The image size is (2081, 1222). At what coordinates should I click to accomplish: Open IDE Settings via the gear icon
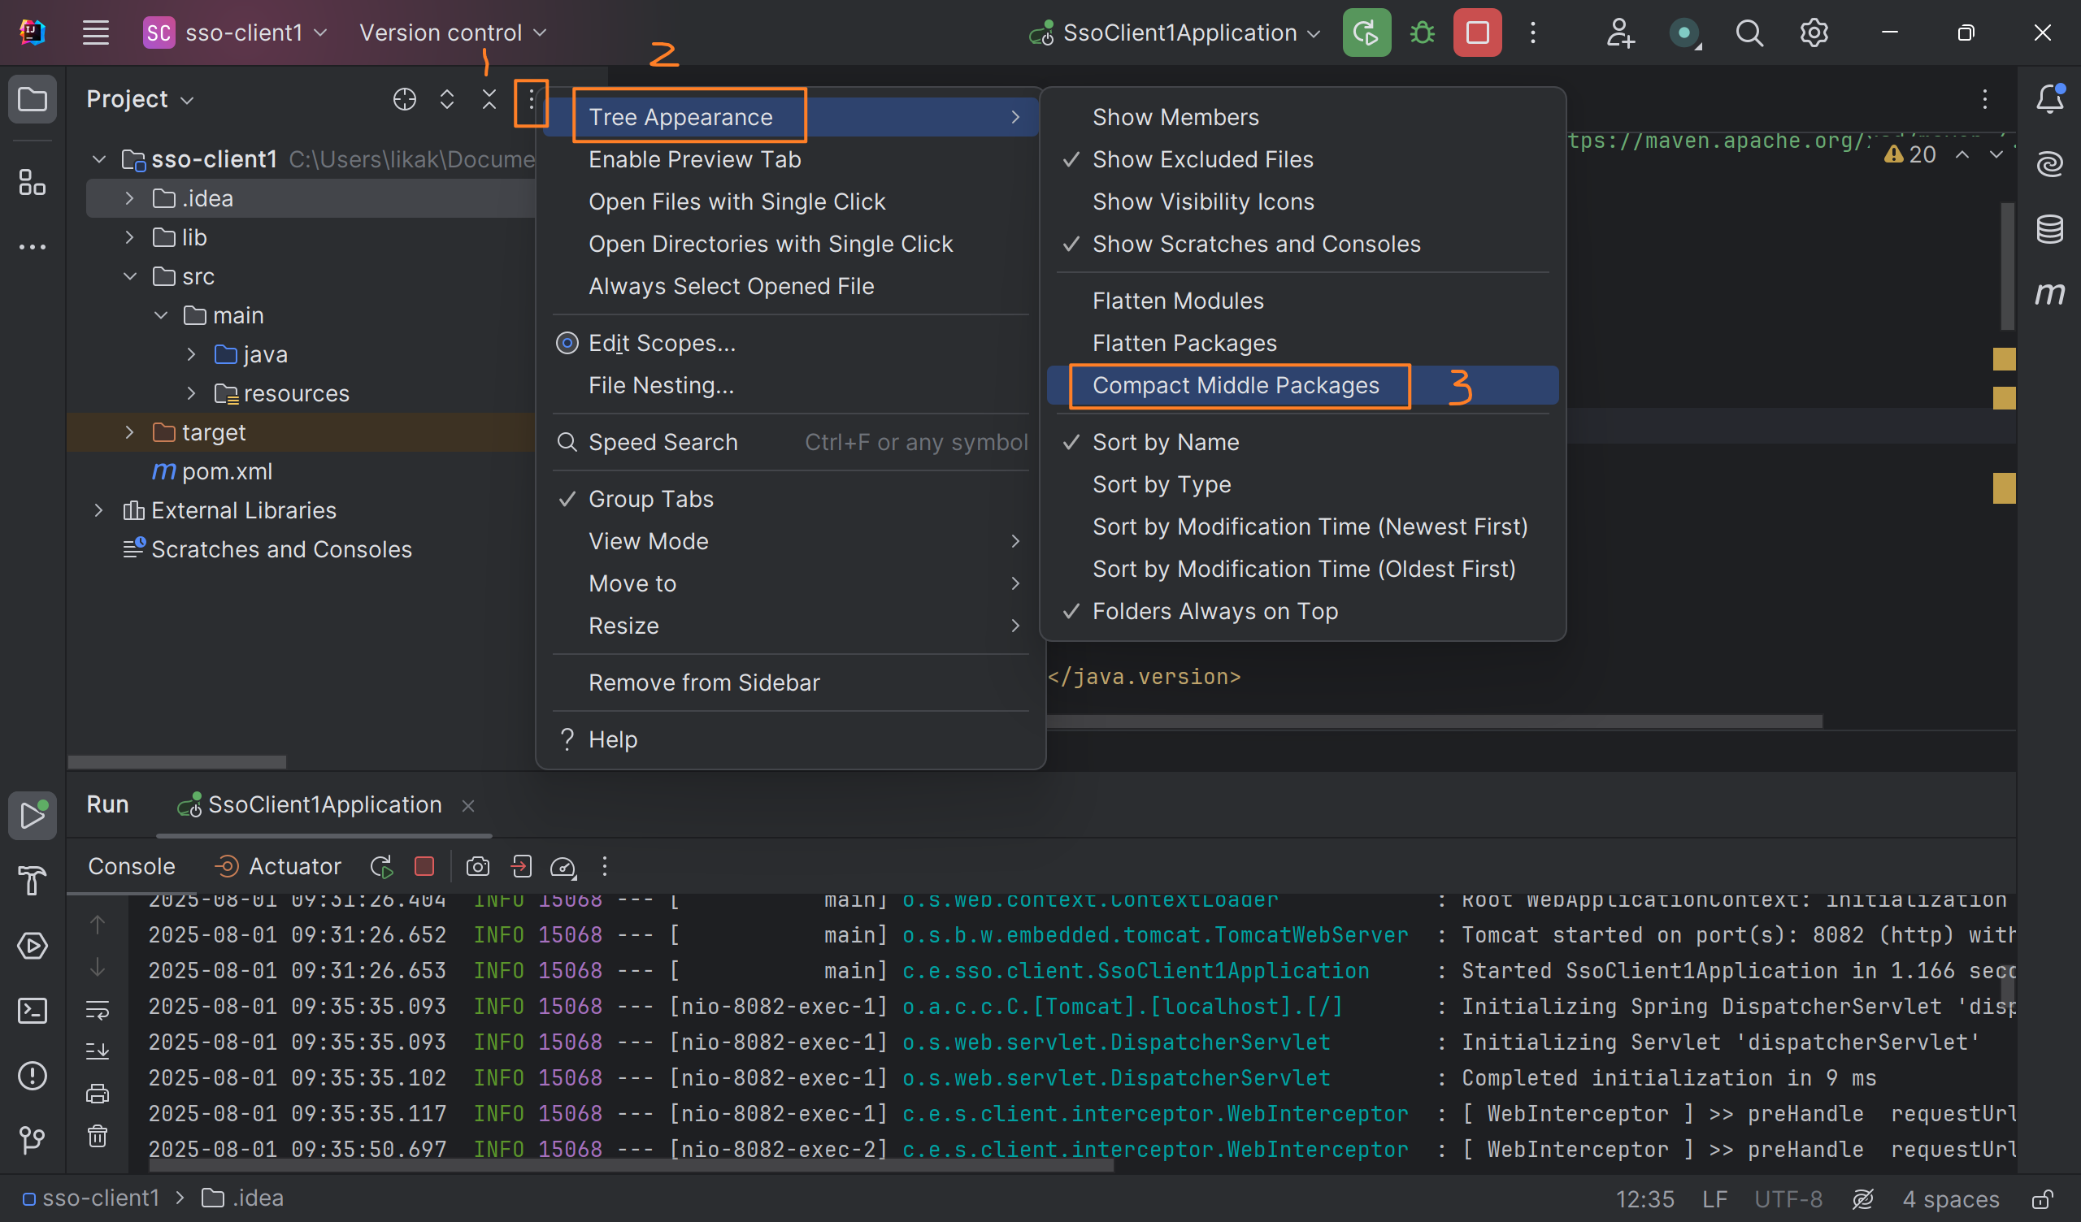tap(1814, 32)
